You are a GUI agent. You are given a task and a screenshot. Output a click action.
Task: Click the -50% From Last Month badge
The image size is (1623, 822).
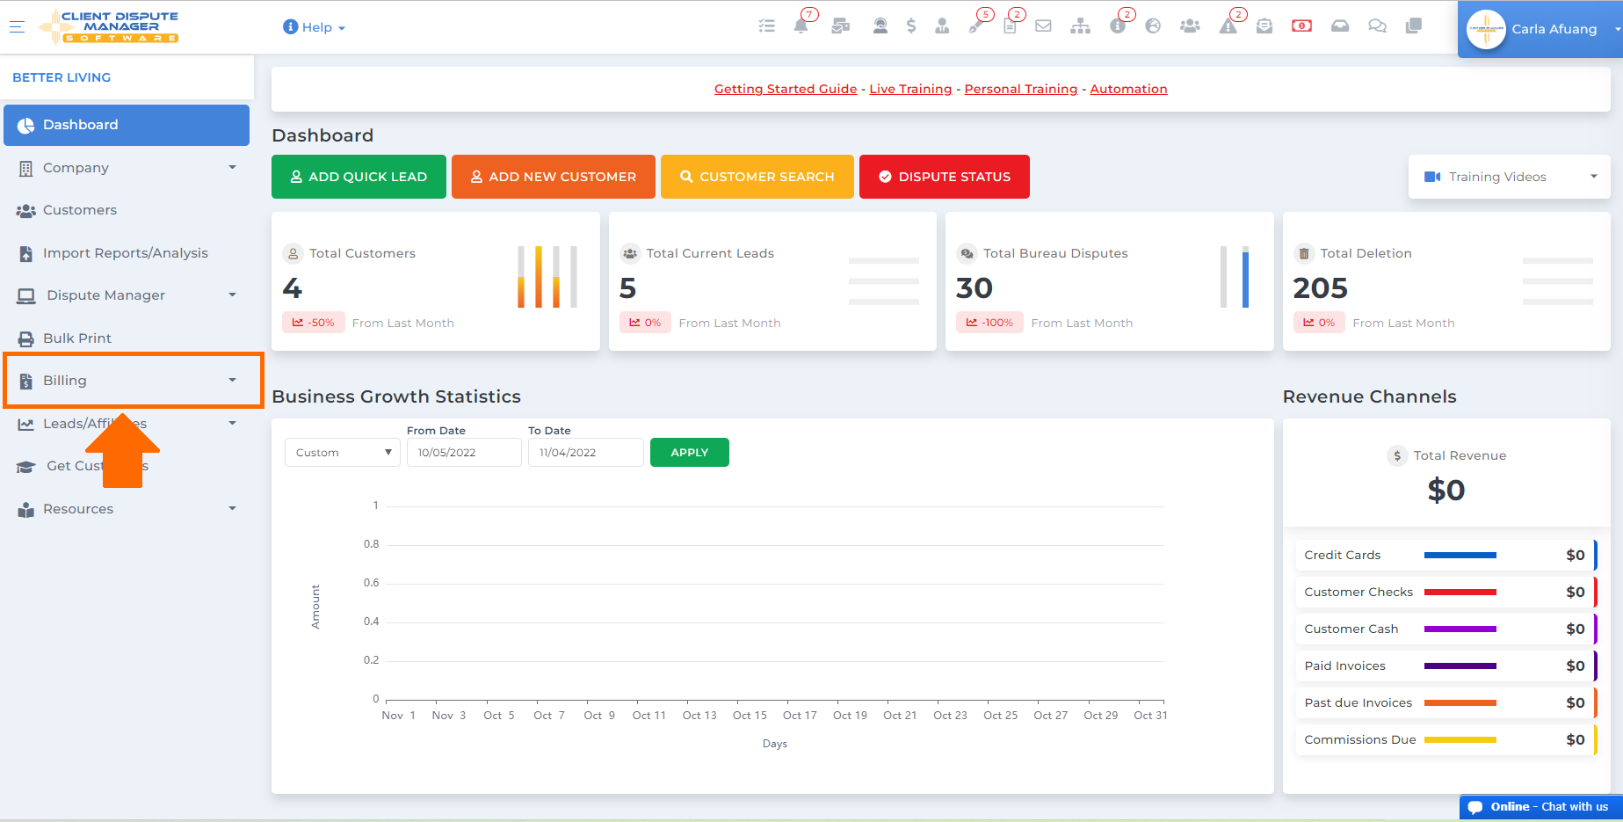point(314,323)
